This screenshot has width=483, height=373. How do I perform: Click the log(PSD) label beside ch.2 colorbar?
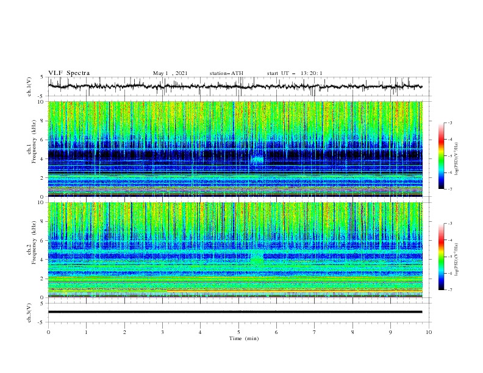(x=456, y=260)
